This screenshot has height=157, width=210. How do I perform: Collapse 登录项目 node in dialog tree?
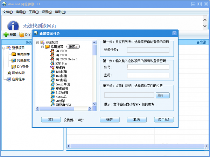coord(38,43)
